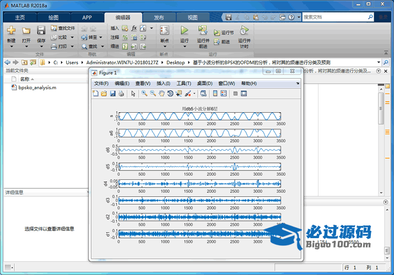
Task: Switch to the 绘图 (Plots) tab
Action: pyautogui.click(x=53, y=17)
